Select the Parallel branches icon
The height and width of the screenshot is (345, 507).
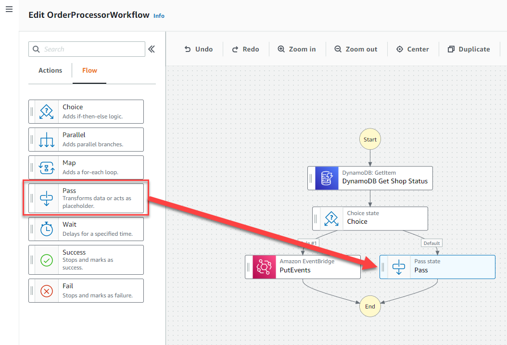[x=47, y=140]
